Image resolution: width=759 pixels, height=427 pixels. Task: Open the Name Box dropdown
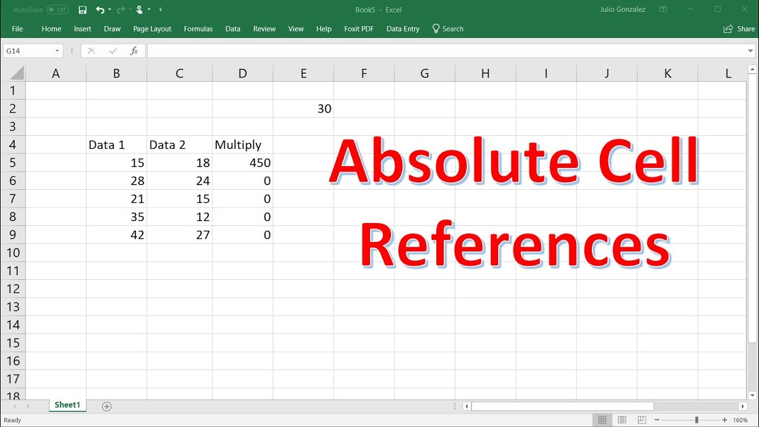click(58, 50)
